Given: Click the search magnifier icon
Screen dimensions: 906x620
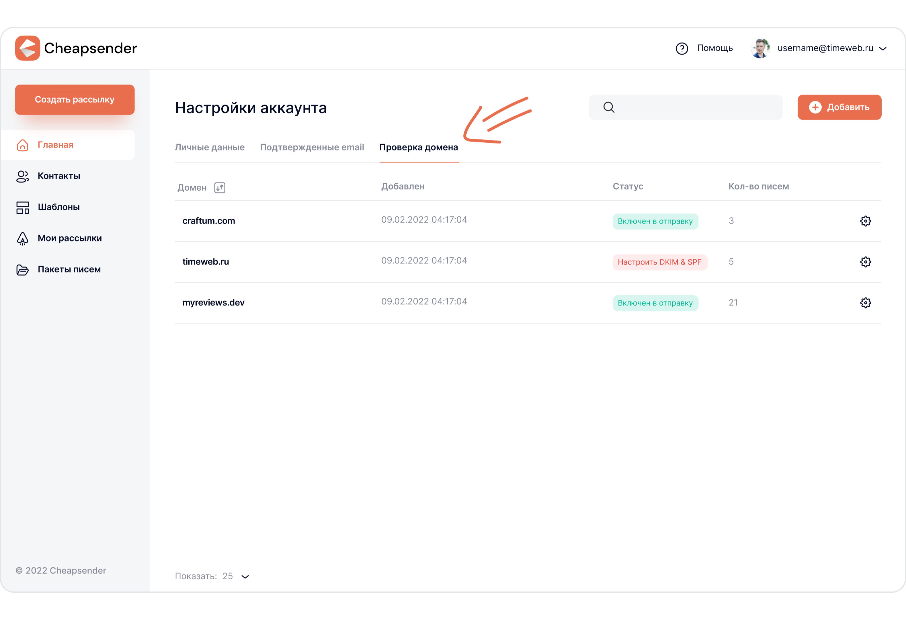Looking at the screenshot, I should pyautogui.click(x=609, y=107).
